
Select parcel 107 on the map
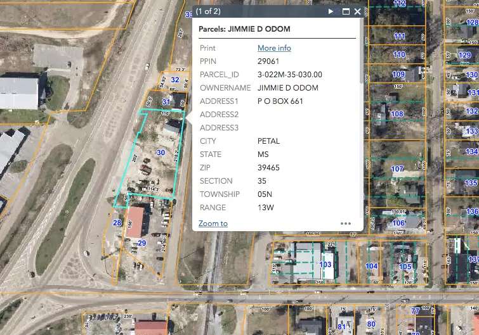tap(398, 169)
